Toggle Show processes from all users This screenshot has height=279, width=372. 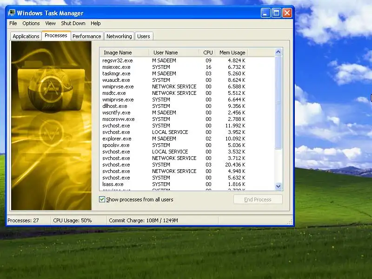pos(102,199)
